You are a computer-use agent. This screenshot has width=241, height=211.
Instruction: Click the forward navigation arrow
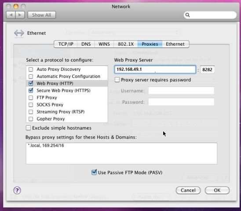[x=20, y=15]
